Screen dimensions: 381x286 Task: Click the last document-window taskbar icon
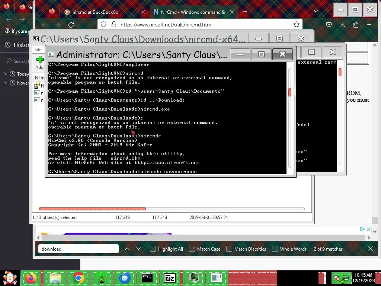(216, 278)
